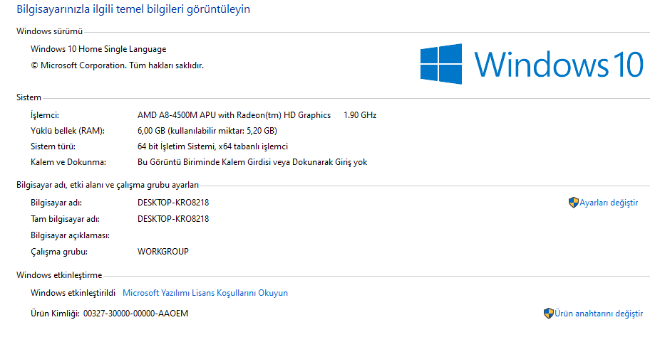
Task: Click the 'Yüklü bellek (RAM):' label
Action: pos(68,131)
